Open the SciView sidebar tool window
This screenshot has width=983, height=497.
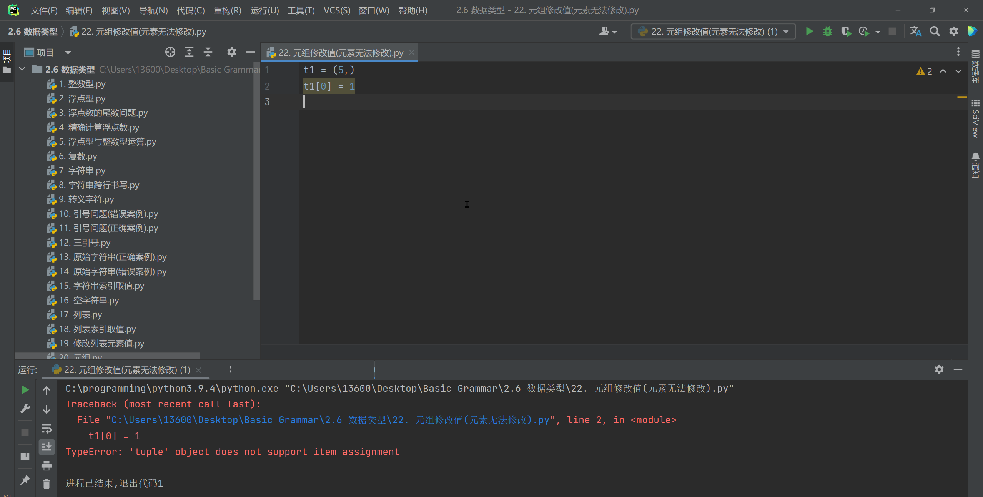pyautogui.click(x=975, y=118)
